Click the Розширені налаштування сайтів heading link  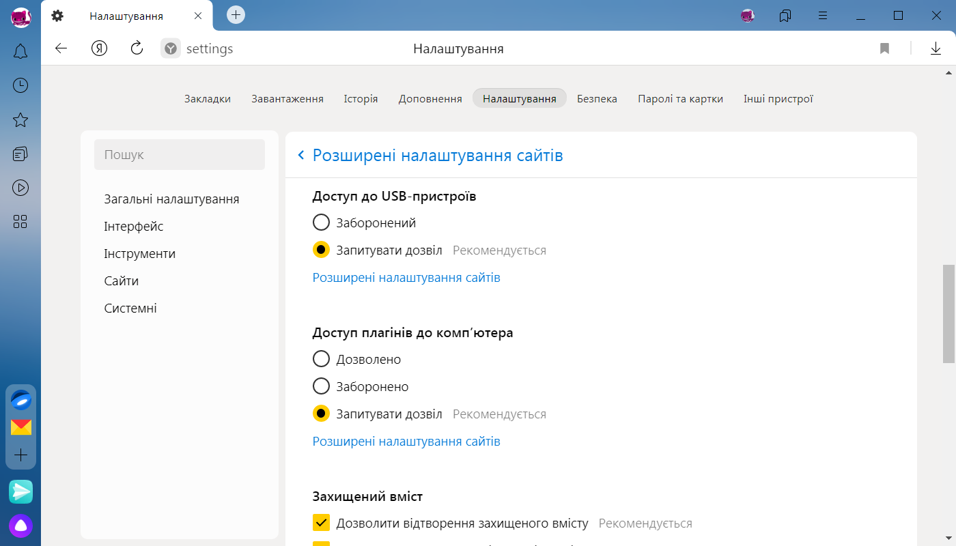pos(438,156)
